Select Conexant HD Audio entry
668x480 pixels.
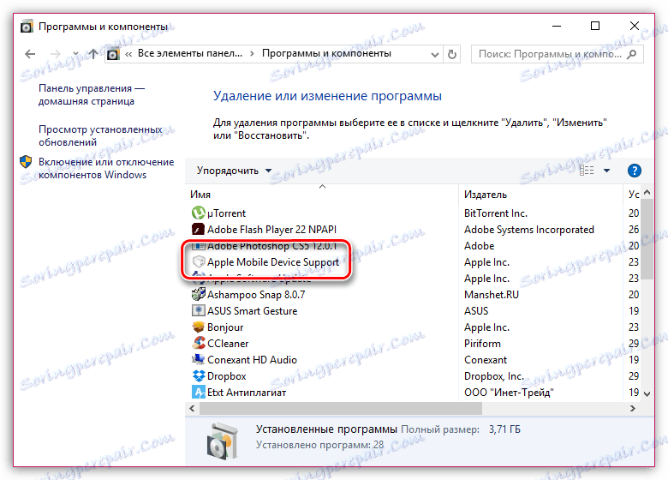pyautogui.click(x=252, y=360)
